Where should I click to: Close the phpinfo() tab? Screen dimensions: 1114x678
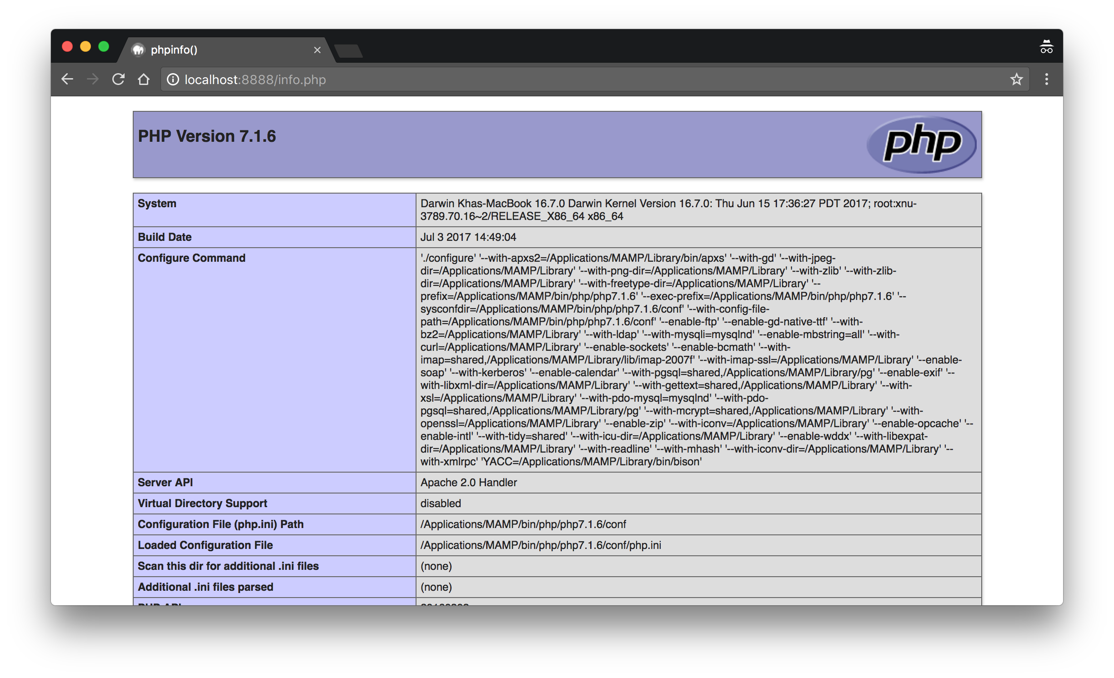click(317, 50)
